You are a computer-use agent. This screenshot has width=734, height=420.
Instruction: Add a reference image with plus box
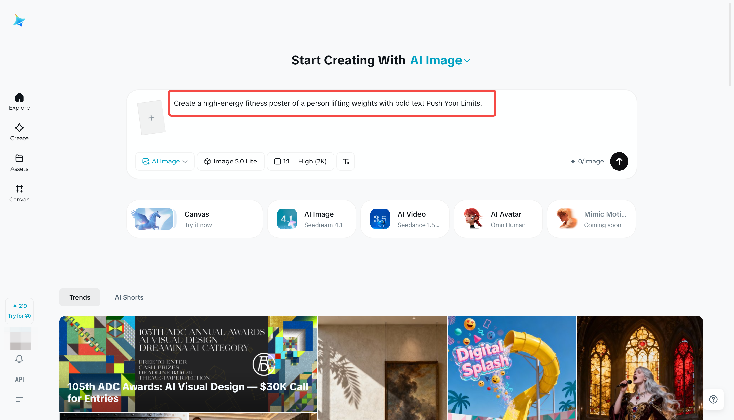pyautogui.click(x=151, y=117)
